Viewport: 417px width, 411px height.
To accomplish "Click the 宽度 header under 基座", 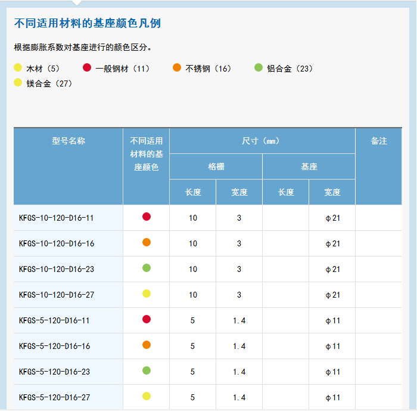I will pyautogui.click(x=332, y=192).
